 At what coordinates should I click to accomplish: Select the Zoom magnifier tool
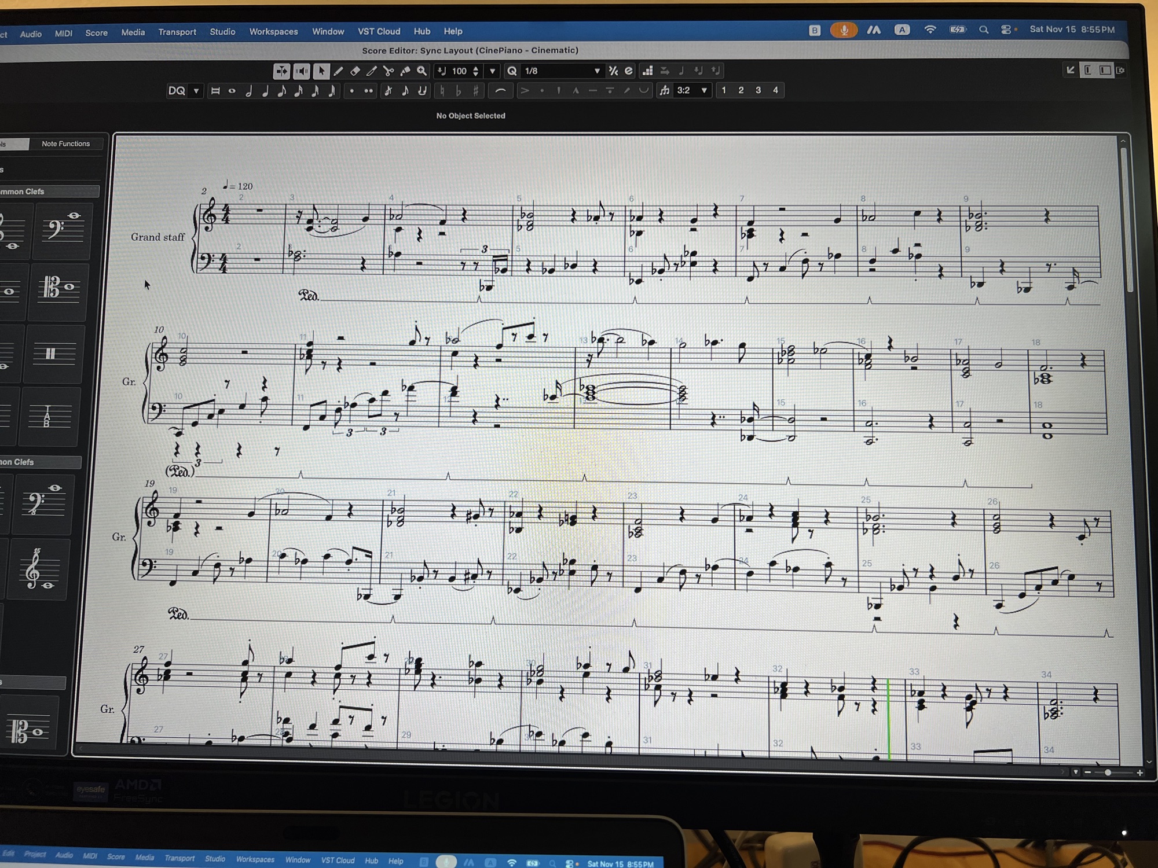point(422,71)
